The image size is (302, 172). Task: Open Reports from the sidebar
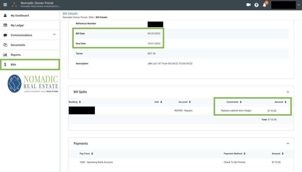click(x=16, y=55)
